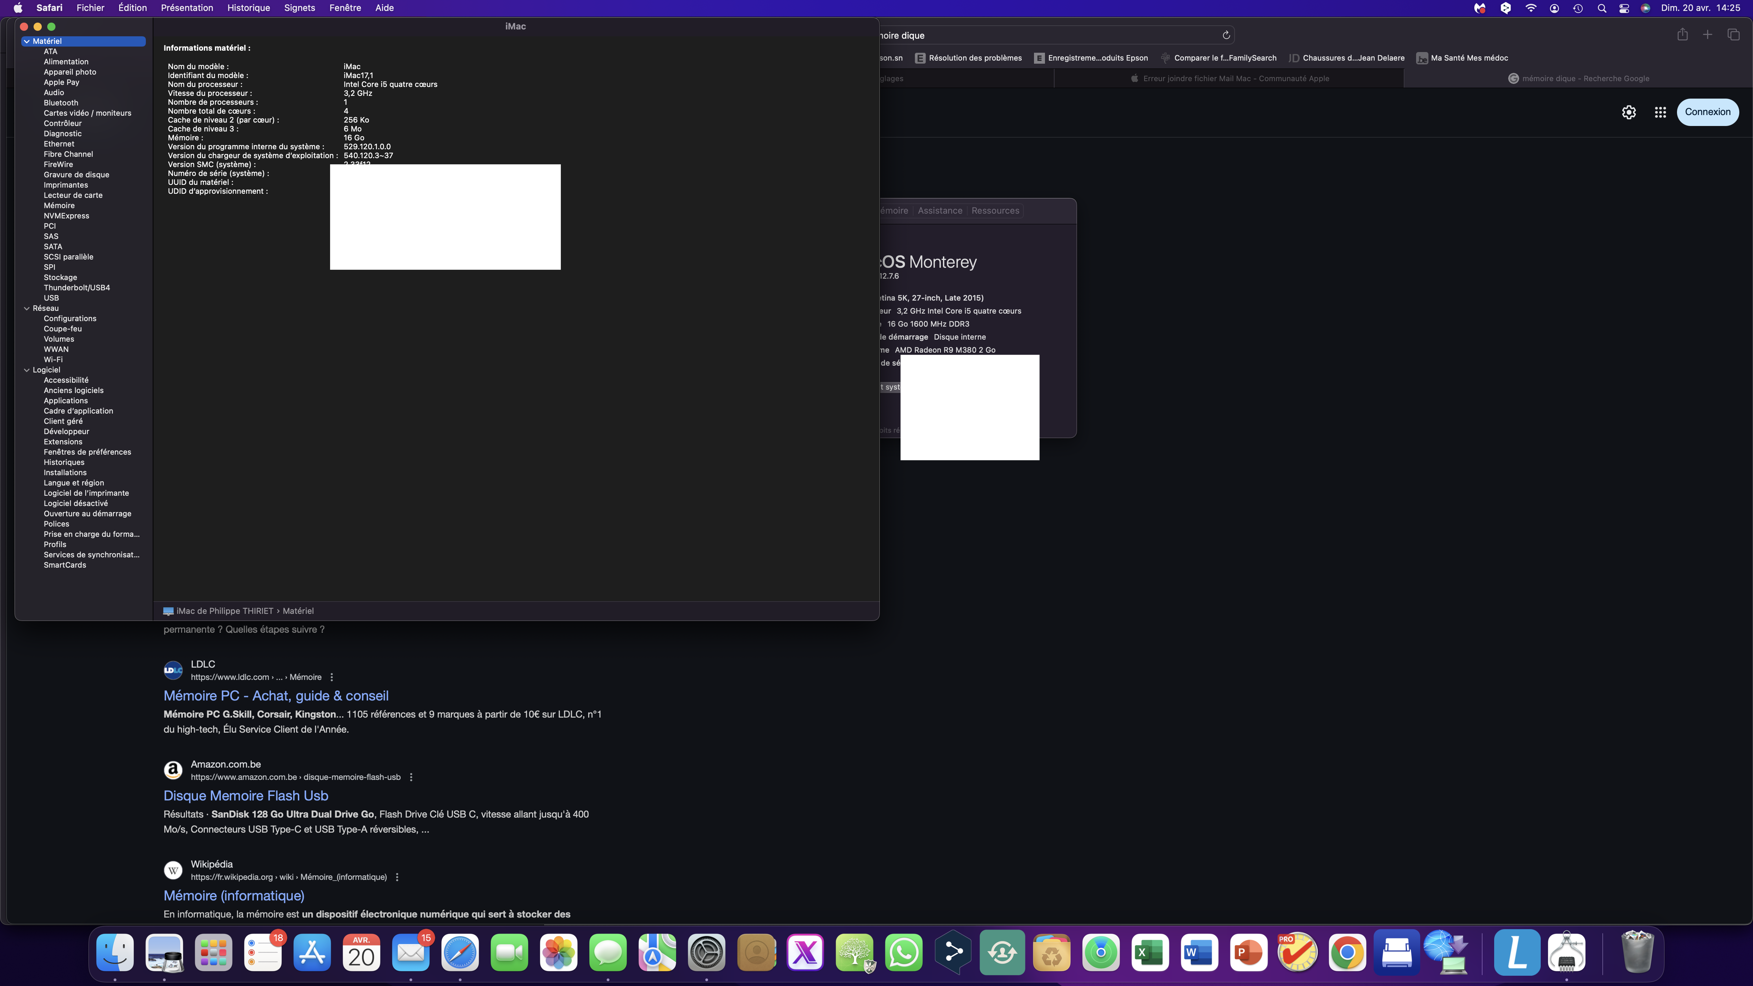Show Safari tab overview icon
This screenshot has height=986, width=1753.
point(1733,35)
